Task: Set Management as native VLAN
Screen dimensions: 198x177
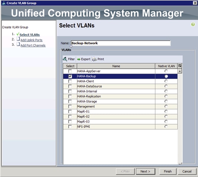Action: 166,106
